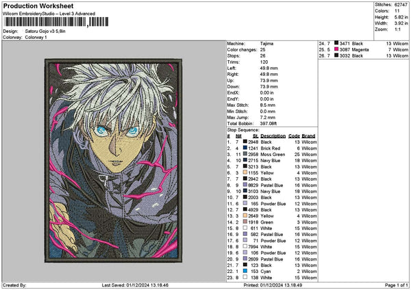Click the Width value 3.92 in
The width and height of the screenshot is (411, 290).
coord(401,23)
